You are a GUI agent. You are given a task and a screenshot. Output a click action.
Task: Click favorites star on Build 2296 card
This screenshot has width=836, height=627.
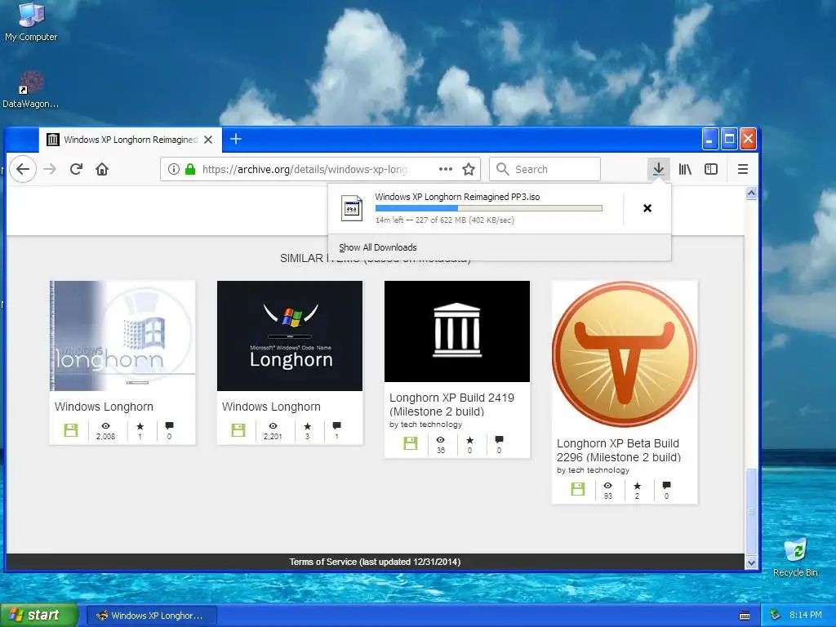[x=637, y=487]
